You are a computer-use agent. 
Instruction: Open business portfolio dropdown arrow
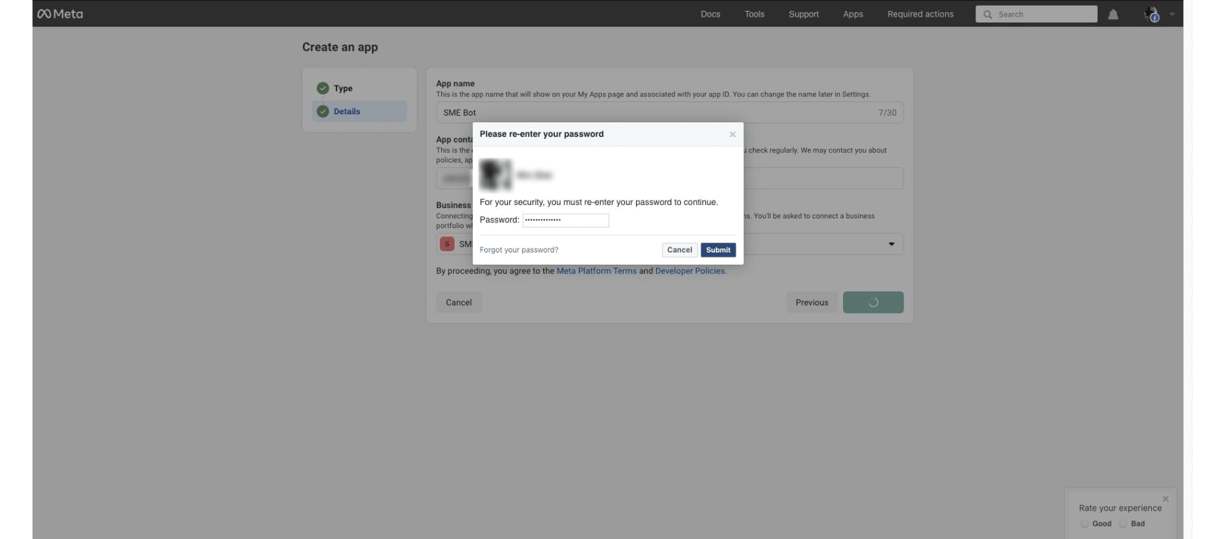(x=891, y=244)
